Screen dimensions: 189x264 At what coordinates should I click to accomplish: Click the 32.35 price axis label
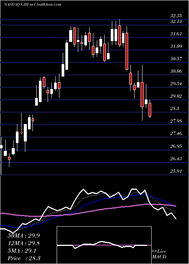point(176,16)
